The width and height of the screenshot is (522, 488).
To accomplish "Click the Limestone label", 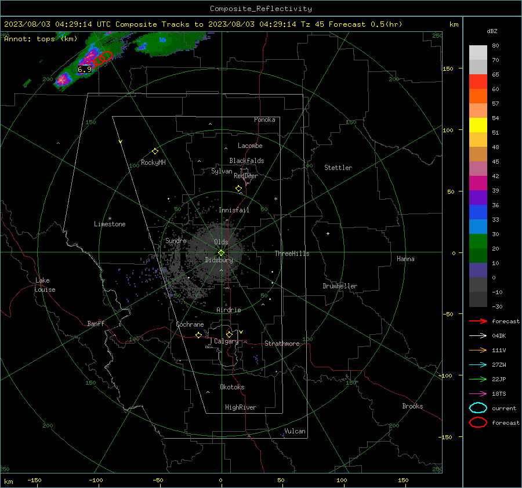I will coord(110,224).
